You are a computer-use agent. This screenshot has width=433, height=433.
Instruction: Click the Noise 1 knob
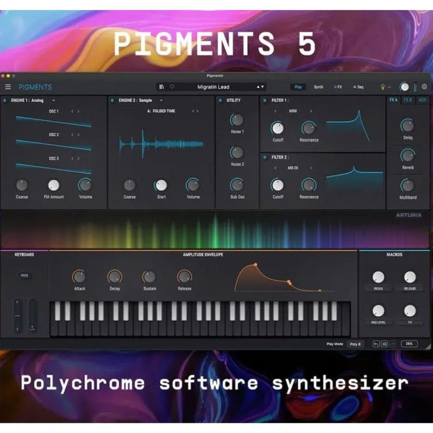[x=237, y=120]
